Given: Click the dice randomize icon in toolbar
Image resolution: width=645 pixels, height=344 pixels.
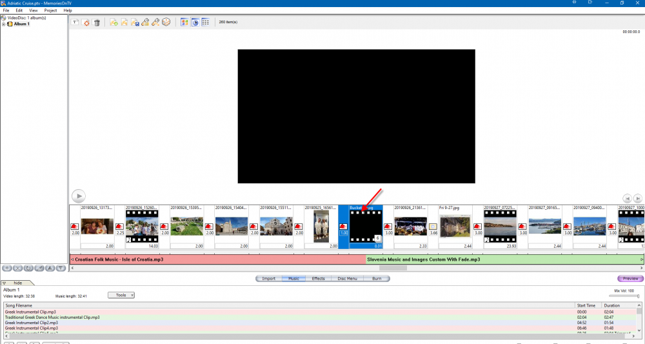Looking at the screenshot, I should point(166,23).
